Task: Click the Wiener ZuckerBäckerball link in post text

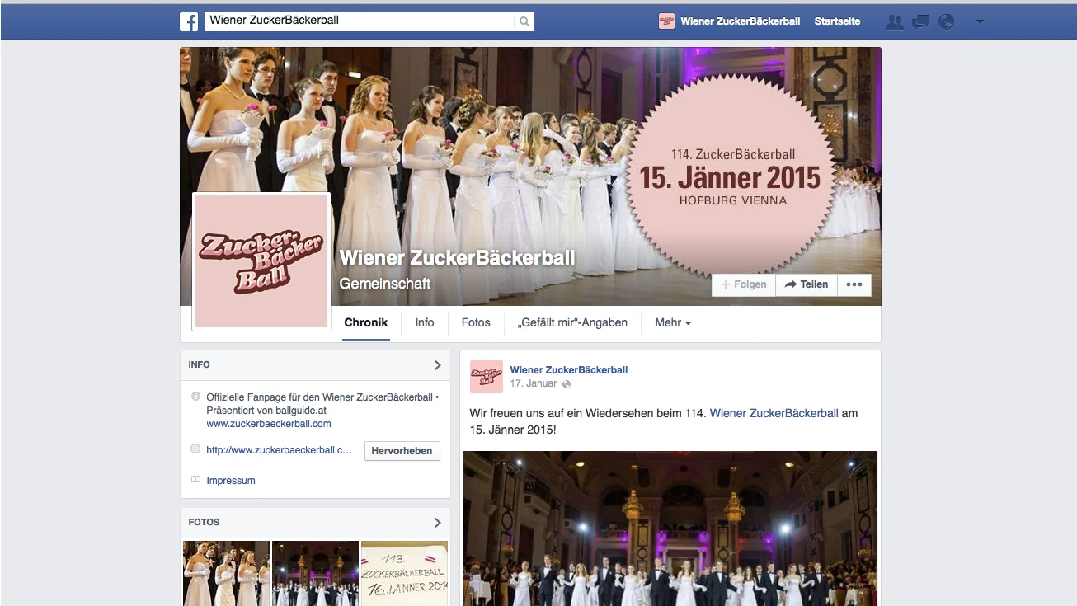Action: (774, 413)
